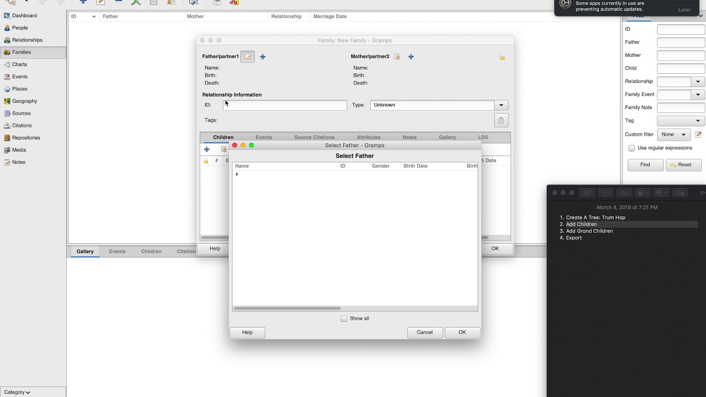Viewport: 706px width, 397px height.
Task: Expand the Relationship filter dropdown
Action: click(698, 82)
